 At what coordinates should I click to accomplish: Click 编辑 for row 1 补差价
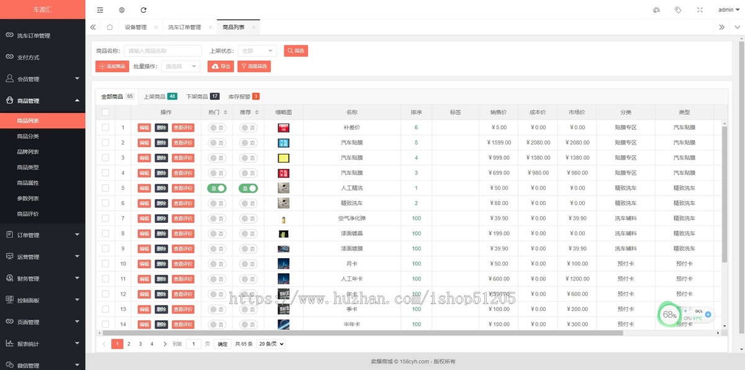point(144,127)
